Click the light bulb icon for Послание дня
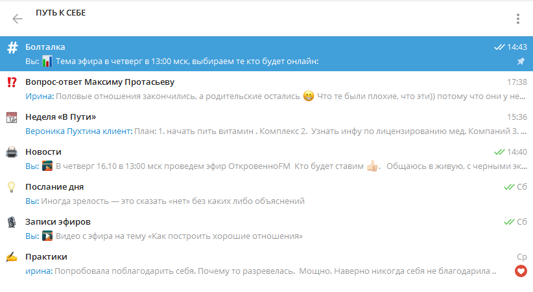This screenshot has height=292, width=533. tap(11, 188)
